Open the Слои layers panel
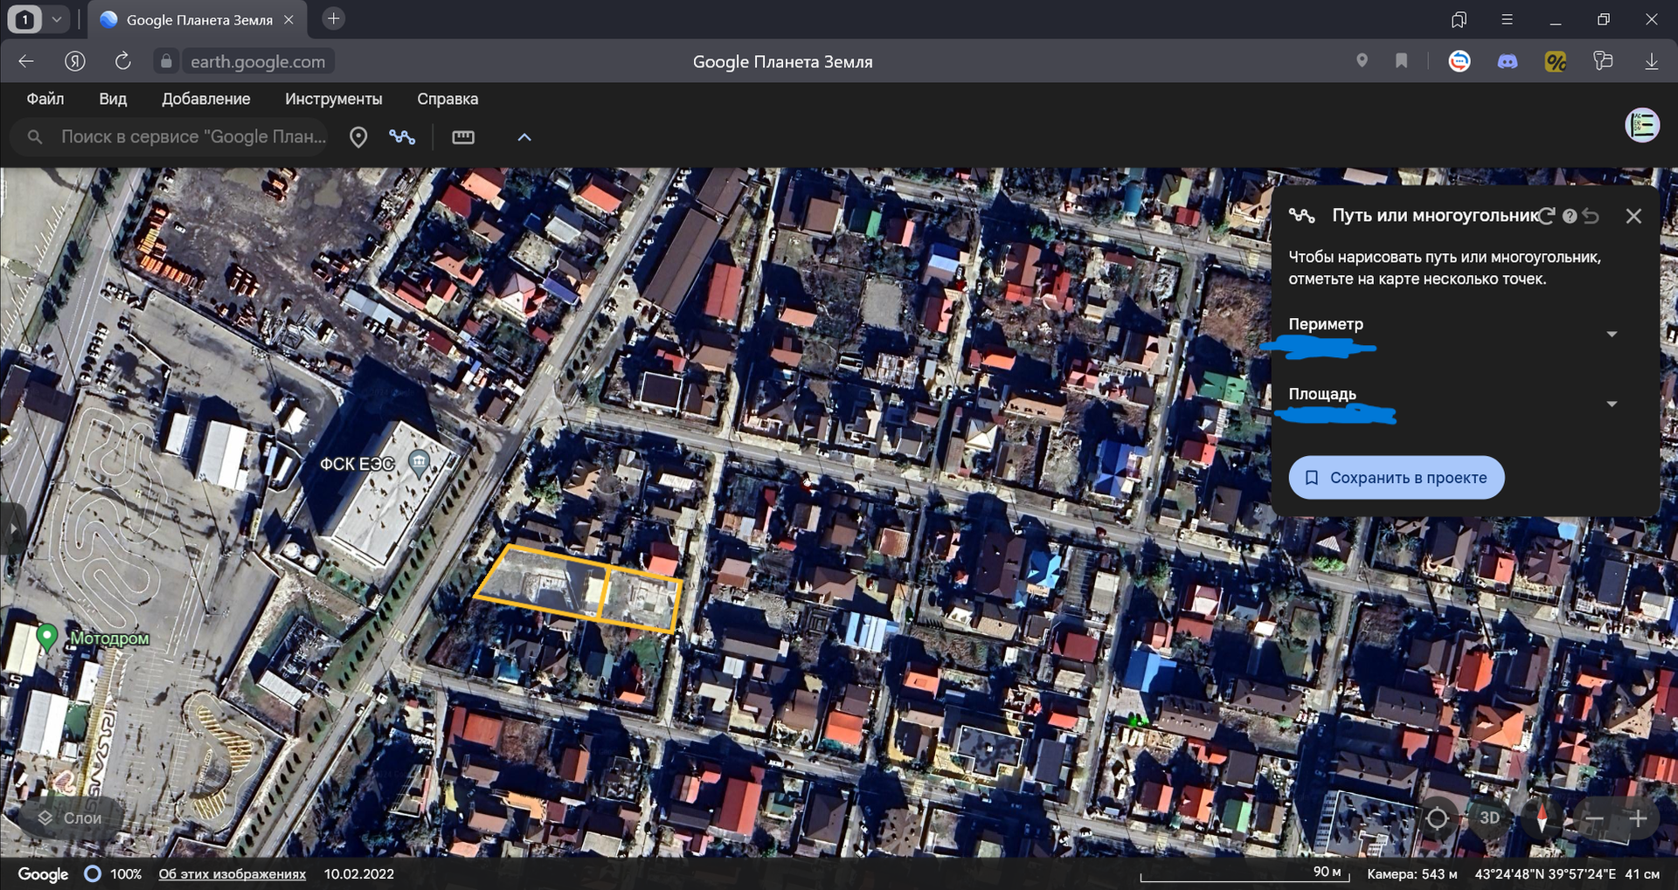Viewport: 1678px width, 890px height. [x=70, y=818]
